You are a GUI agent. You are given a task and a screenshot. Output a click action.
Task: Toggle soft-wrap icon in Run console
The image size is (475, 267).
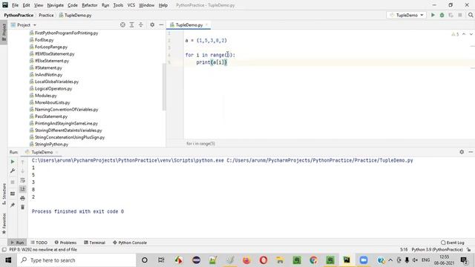pos(22,180)
